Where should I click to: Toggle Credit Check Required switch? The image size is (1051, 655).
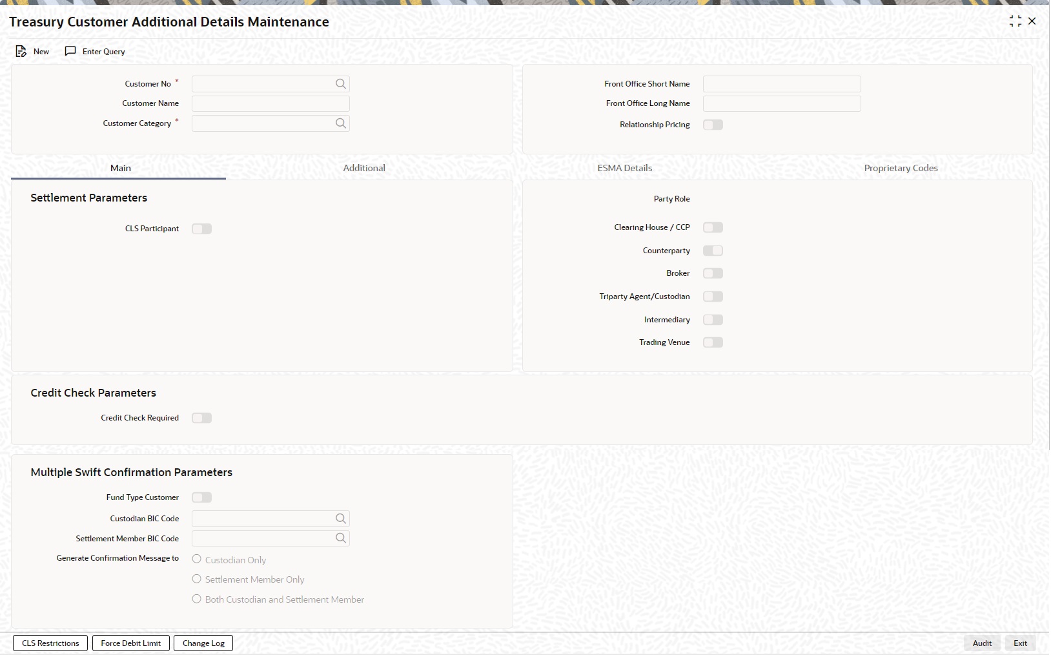click(201, 418)
